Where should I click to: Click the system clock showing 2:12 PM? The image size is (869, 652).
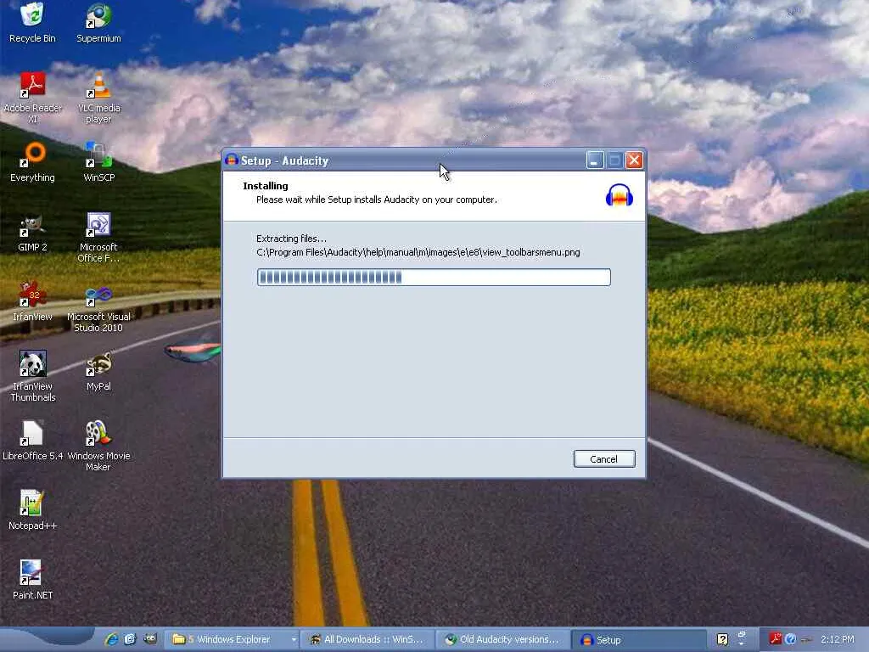(x=838, y=639)
